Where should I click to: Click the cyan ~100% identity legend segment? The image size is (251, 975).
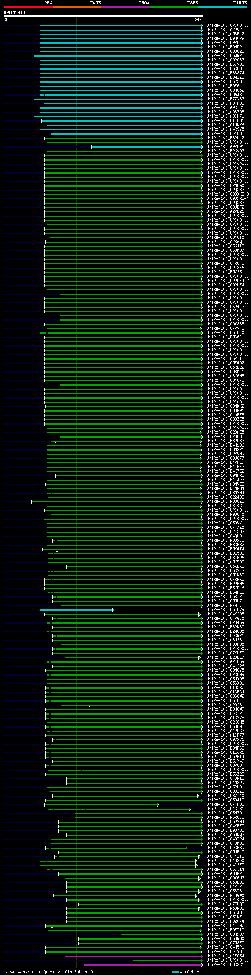coord(222,7)
